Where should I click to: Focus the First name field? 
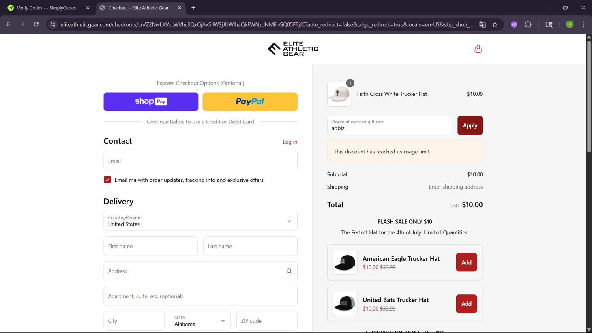point(150,246)
